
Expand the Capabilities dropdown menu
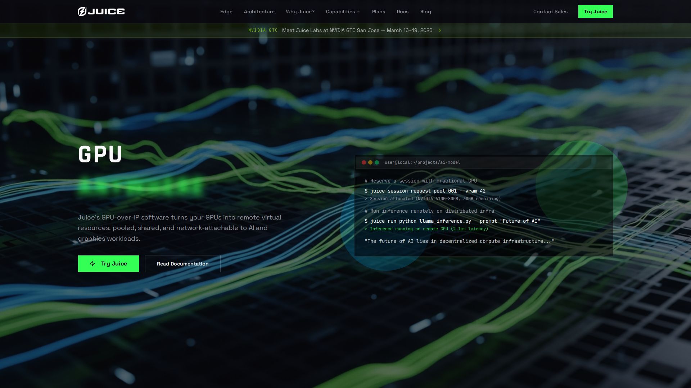[343, 11]
